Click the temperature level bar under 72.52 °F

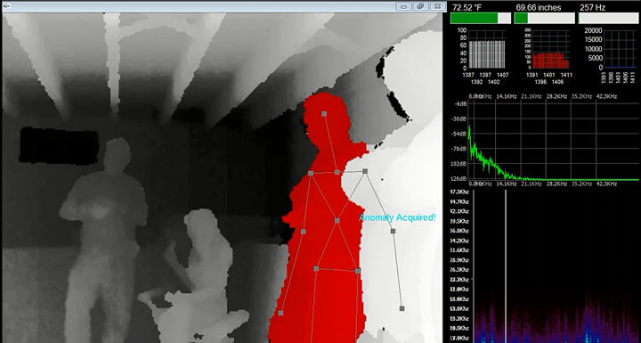(x=481, y=18)
